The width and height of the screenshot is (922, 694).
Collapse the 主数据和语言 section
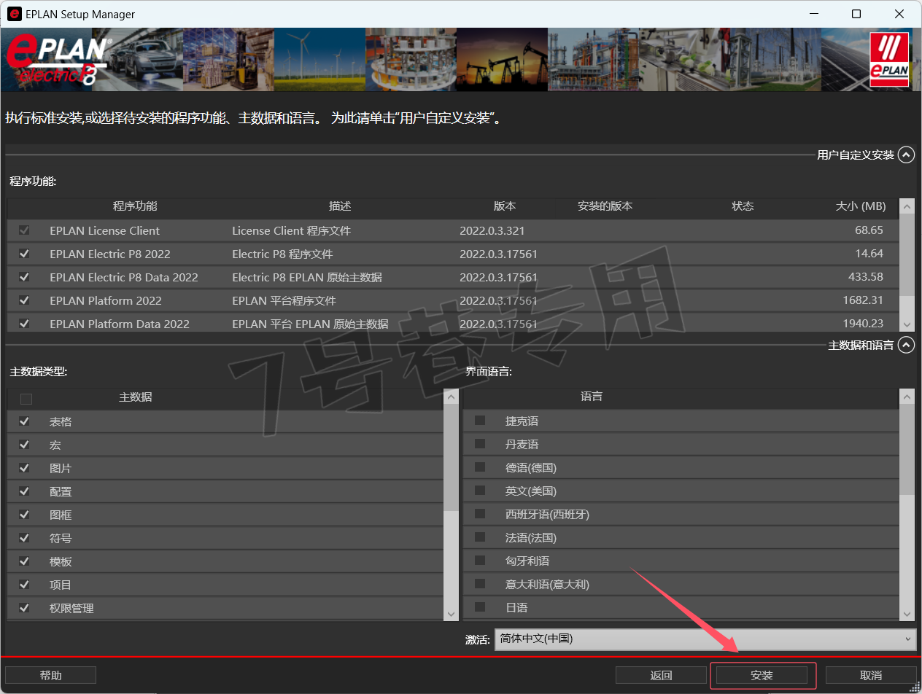tap(906, 345)
